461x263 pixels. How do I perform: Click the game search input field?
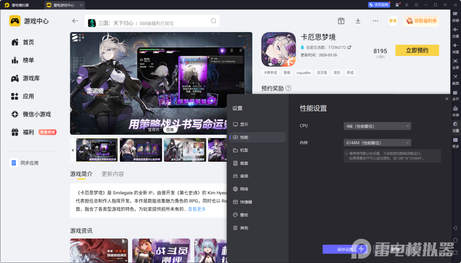[x=152, y=21]
